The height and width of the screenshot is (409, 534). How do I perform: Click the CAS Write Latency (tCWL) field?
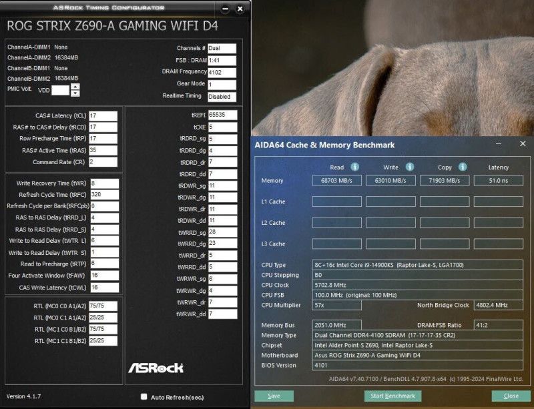[105, 288]
